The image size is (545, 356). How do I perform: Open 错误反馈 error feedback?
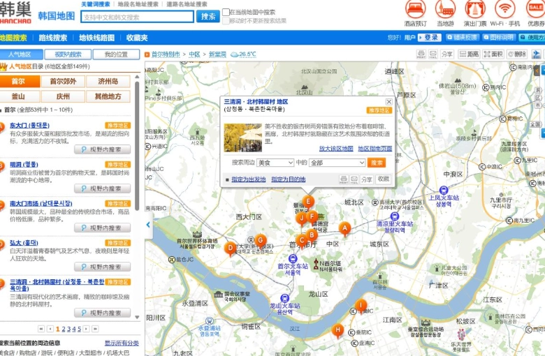click(463, 37)
